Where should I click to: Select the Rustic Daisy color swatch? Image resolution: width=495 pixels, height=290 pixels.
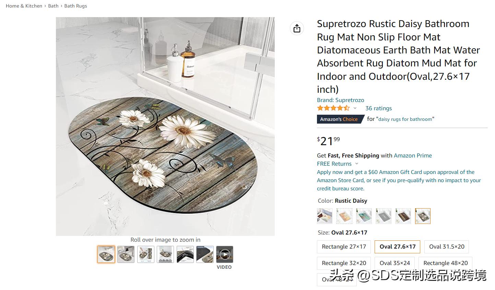(x=423, y=216)
